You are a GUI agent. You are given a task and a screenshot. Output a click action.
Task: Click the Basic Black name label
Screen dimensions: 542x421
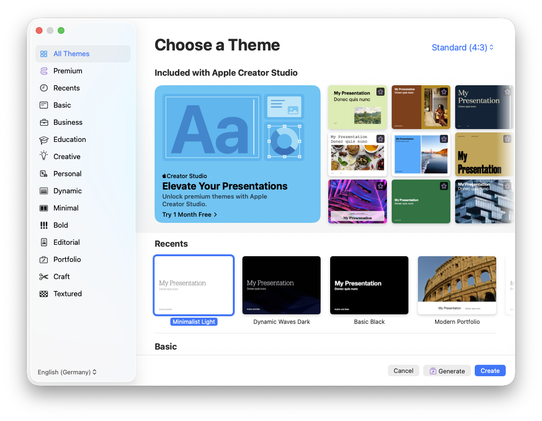point(369,322)
